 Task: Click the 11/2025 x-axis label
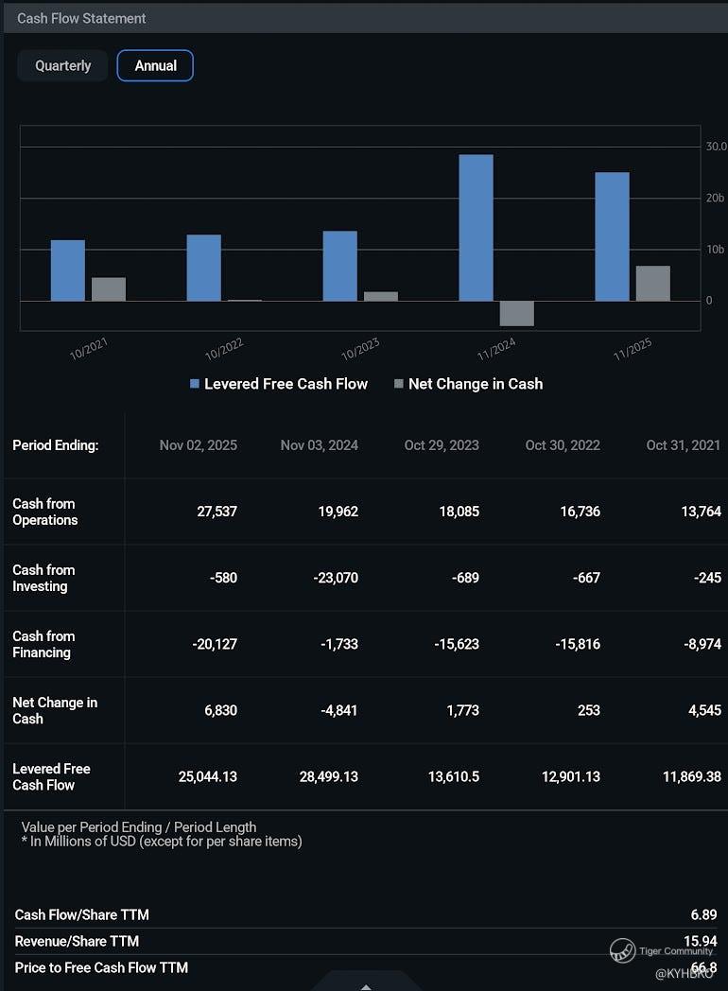(x=633, y=349)
